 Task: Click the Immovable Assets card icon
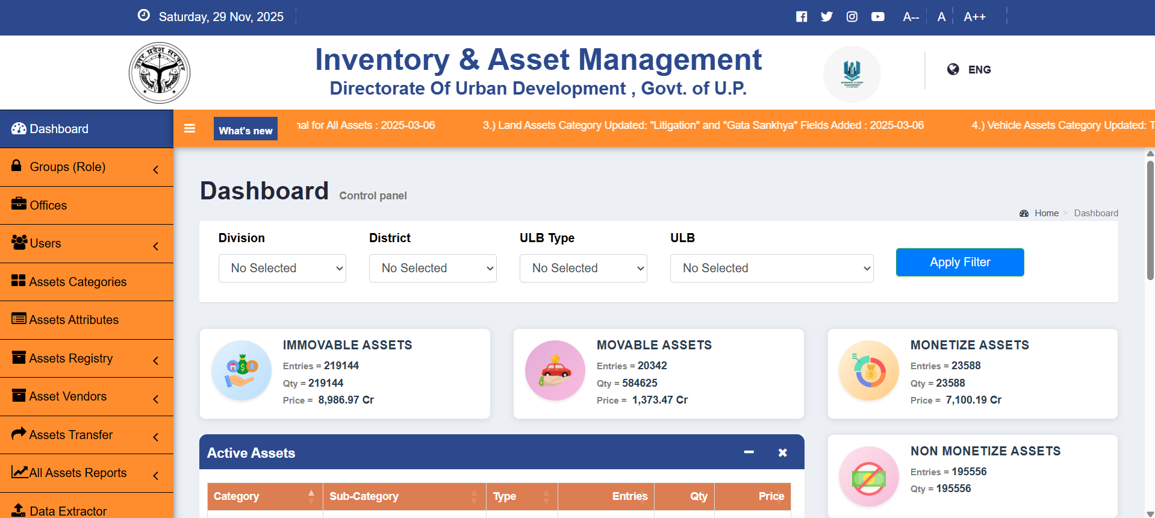coord(241,370)
